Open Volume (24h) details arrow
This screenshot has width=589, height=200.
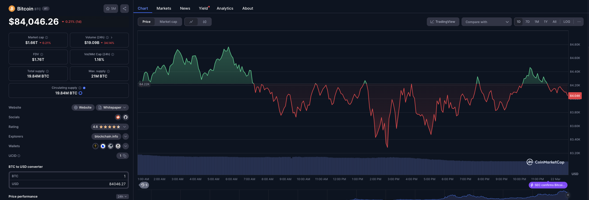(x=112, y=38)
